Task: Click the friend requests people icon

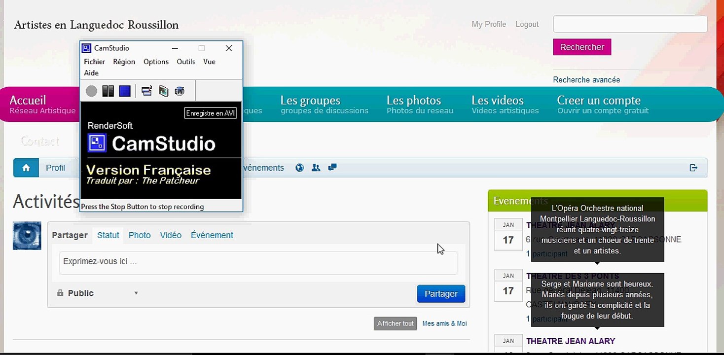Action: pos(316,168)
